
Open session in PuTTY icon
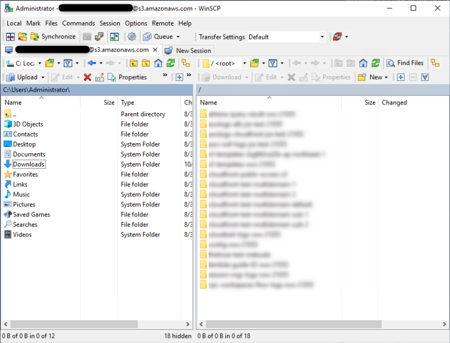point(99,37)
